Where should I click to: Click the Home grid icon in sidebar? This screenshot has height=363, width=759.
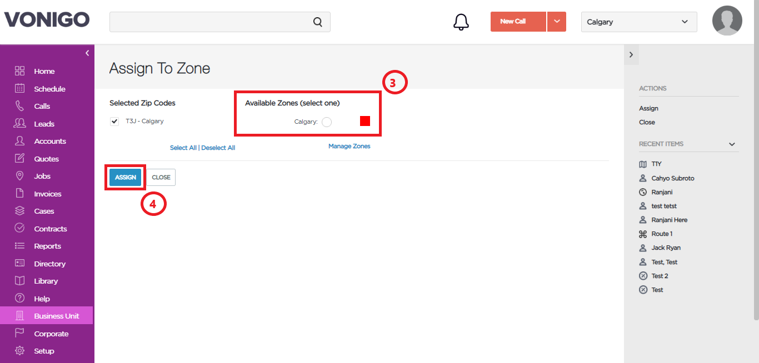[x=20, y=71]
